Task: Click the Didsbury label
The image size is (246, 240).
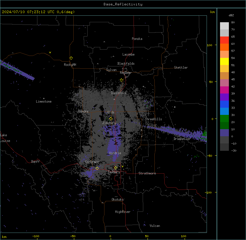Action: [x=109, y=123]
